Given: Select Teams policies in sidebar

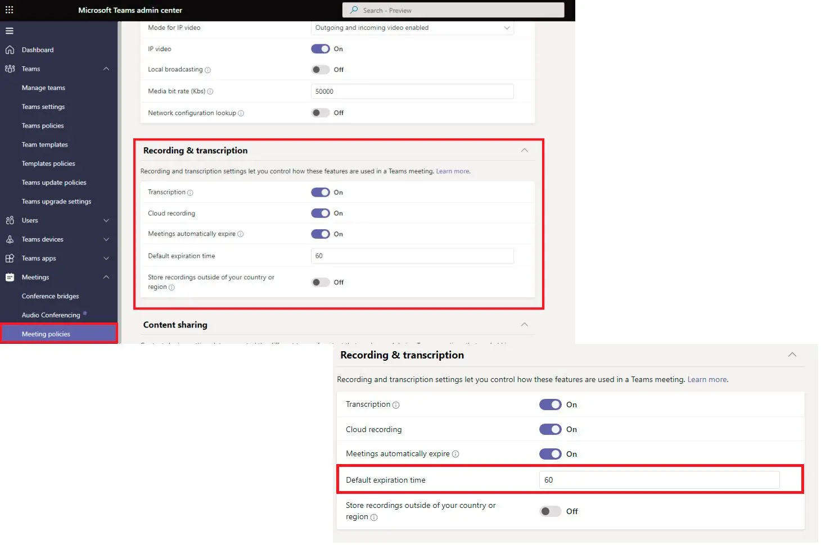Looking at the screenshot, I should 43,126.
